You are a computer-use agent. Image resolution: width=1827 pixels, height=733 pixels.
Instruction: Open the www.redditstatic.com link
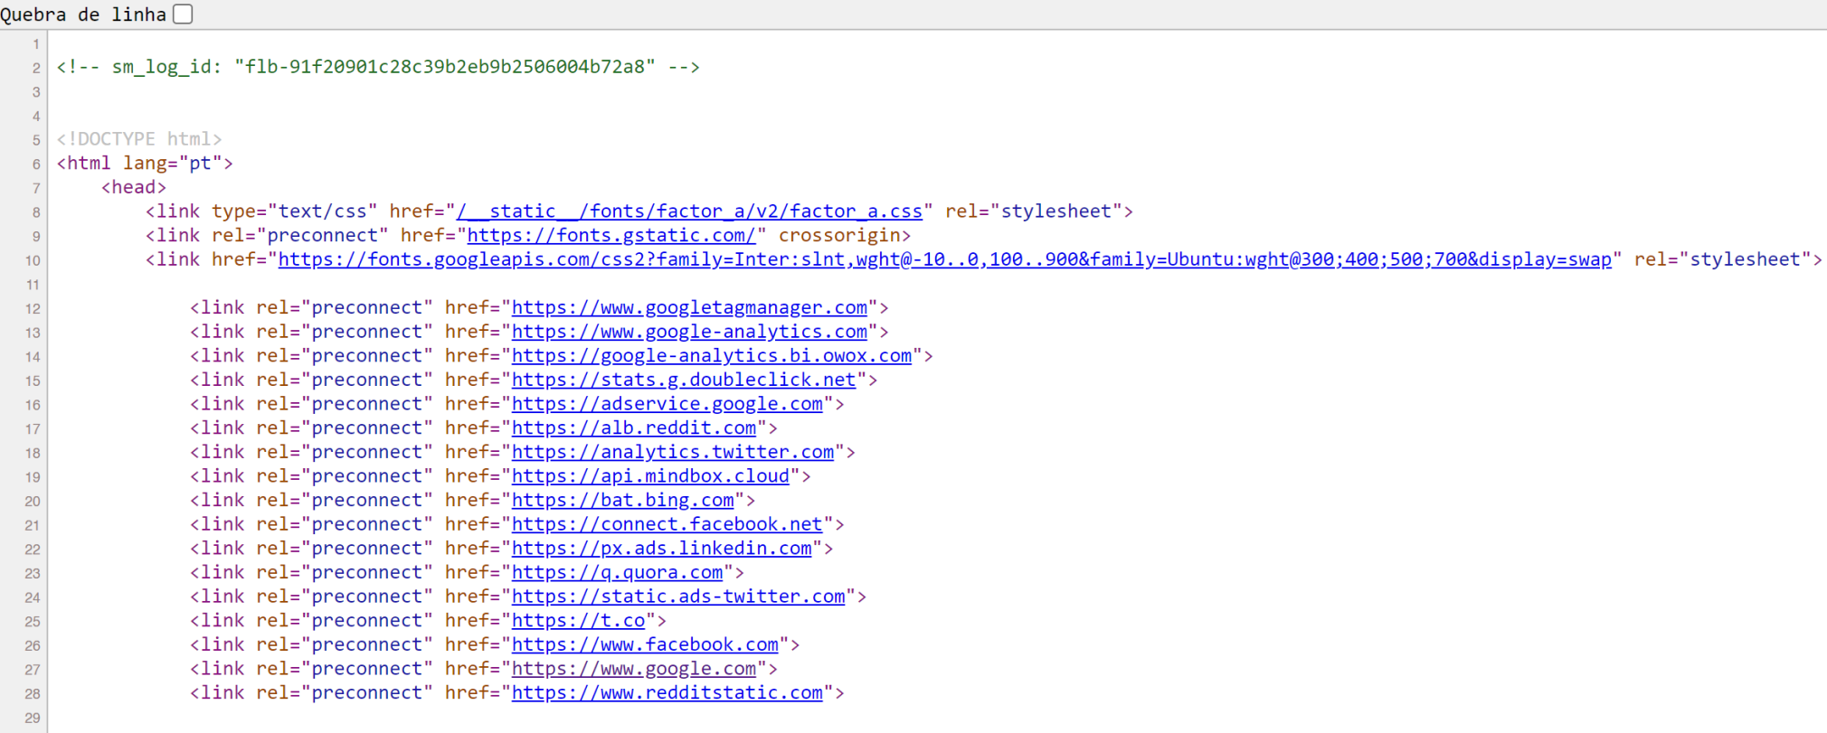(667, 693)
